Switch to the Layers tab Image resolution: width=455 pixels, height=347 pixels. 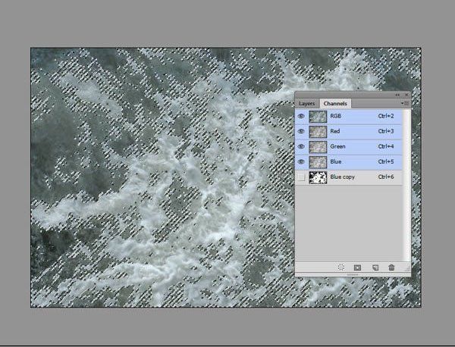(x=306, y=104)
